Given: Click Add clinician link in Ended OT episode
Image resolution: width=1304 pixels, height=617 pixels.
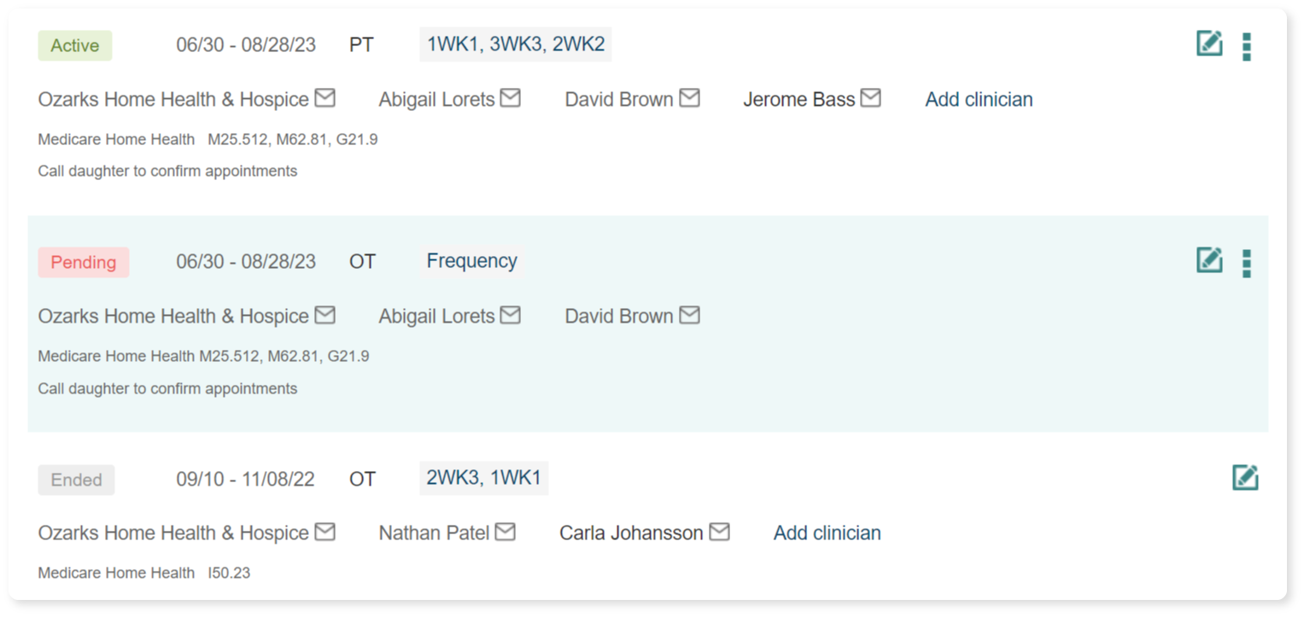Looking at the screenshot, I should pos(827,533).
